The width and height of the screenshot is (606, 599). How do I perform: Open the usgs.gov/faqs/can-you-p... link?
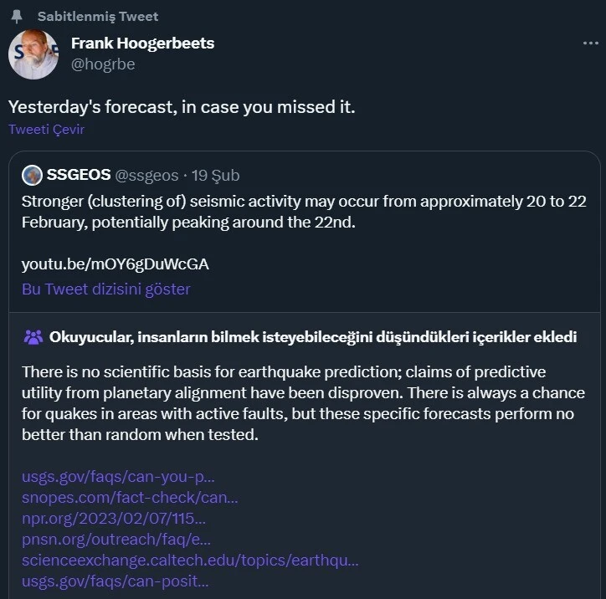click(x=118, y=477)
